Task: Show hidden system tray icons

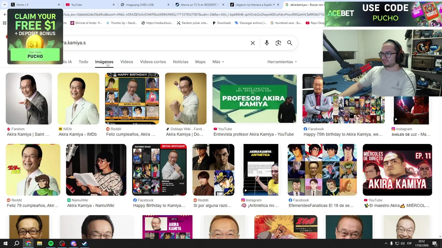Action: (386, 244)
